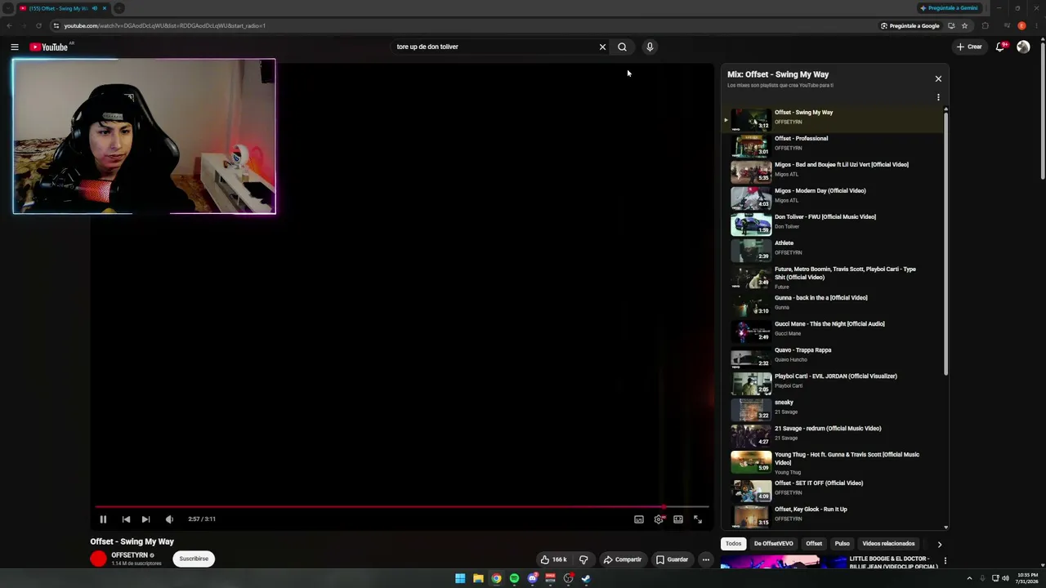1046x588 pixels.
Task: Open Steam from the taskbar
Action: 586,578
